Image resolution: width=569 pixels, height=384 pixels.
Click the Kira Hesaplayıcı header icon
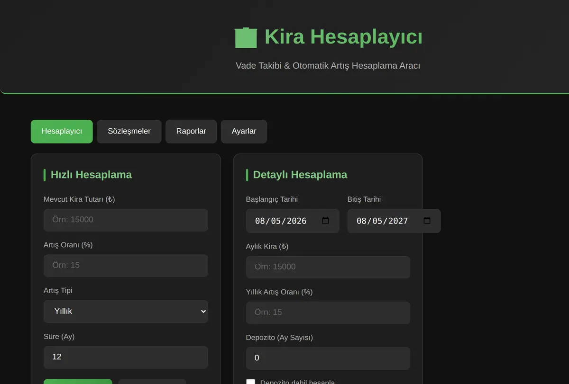pos(246,37)
